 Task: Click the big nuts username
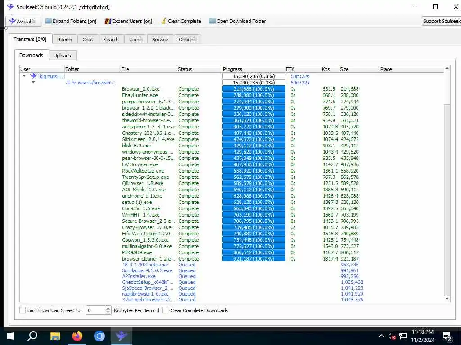click(x=51, y=76)
